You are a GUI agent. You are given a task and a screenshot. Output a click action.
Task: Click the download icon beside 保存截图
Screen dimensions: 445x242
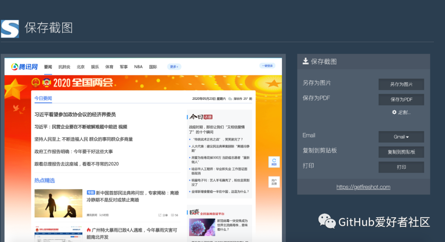pos(305,61)
